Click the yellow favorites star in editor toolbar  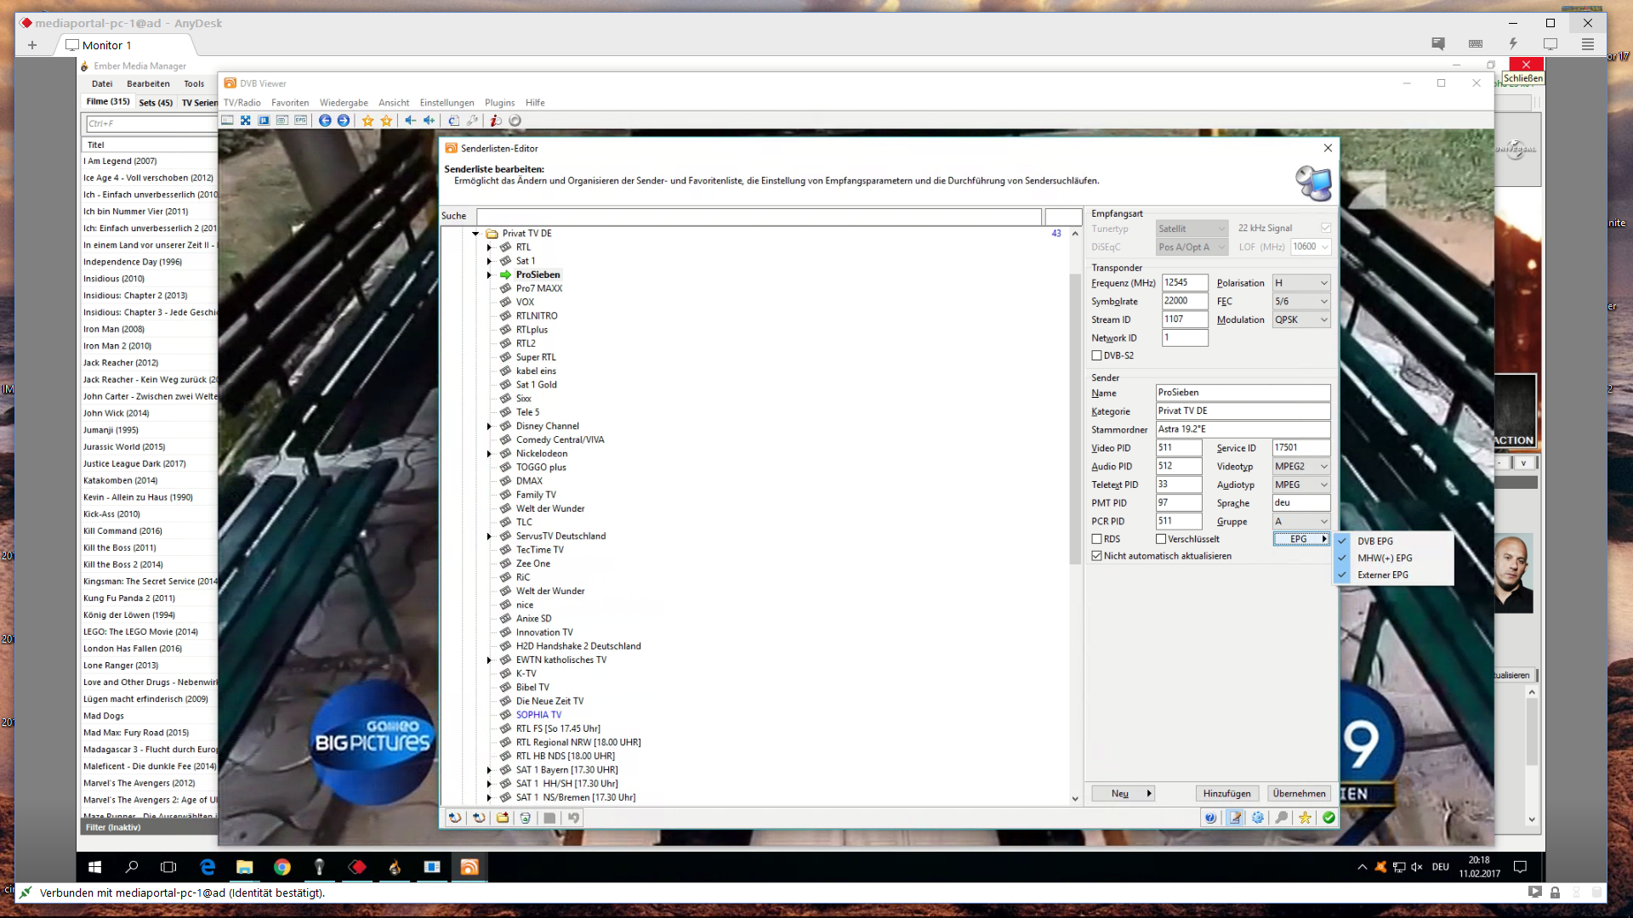click(x=1305, y=818)
